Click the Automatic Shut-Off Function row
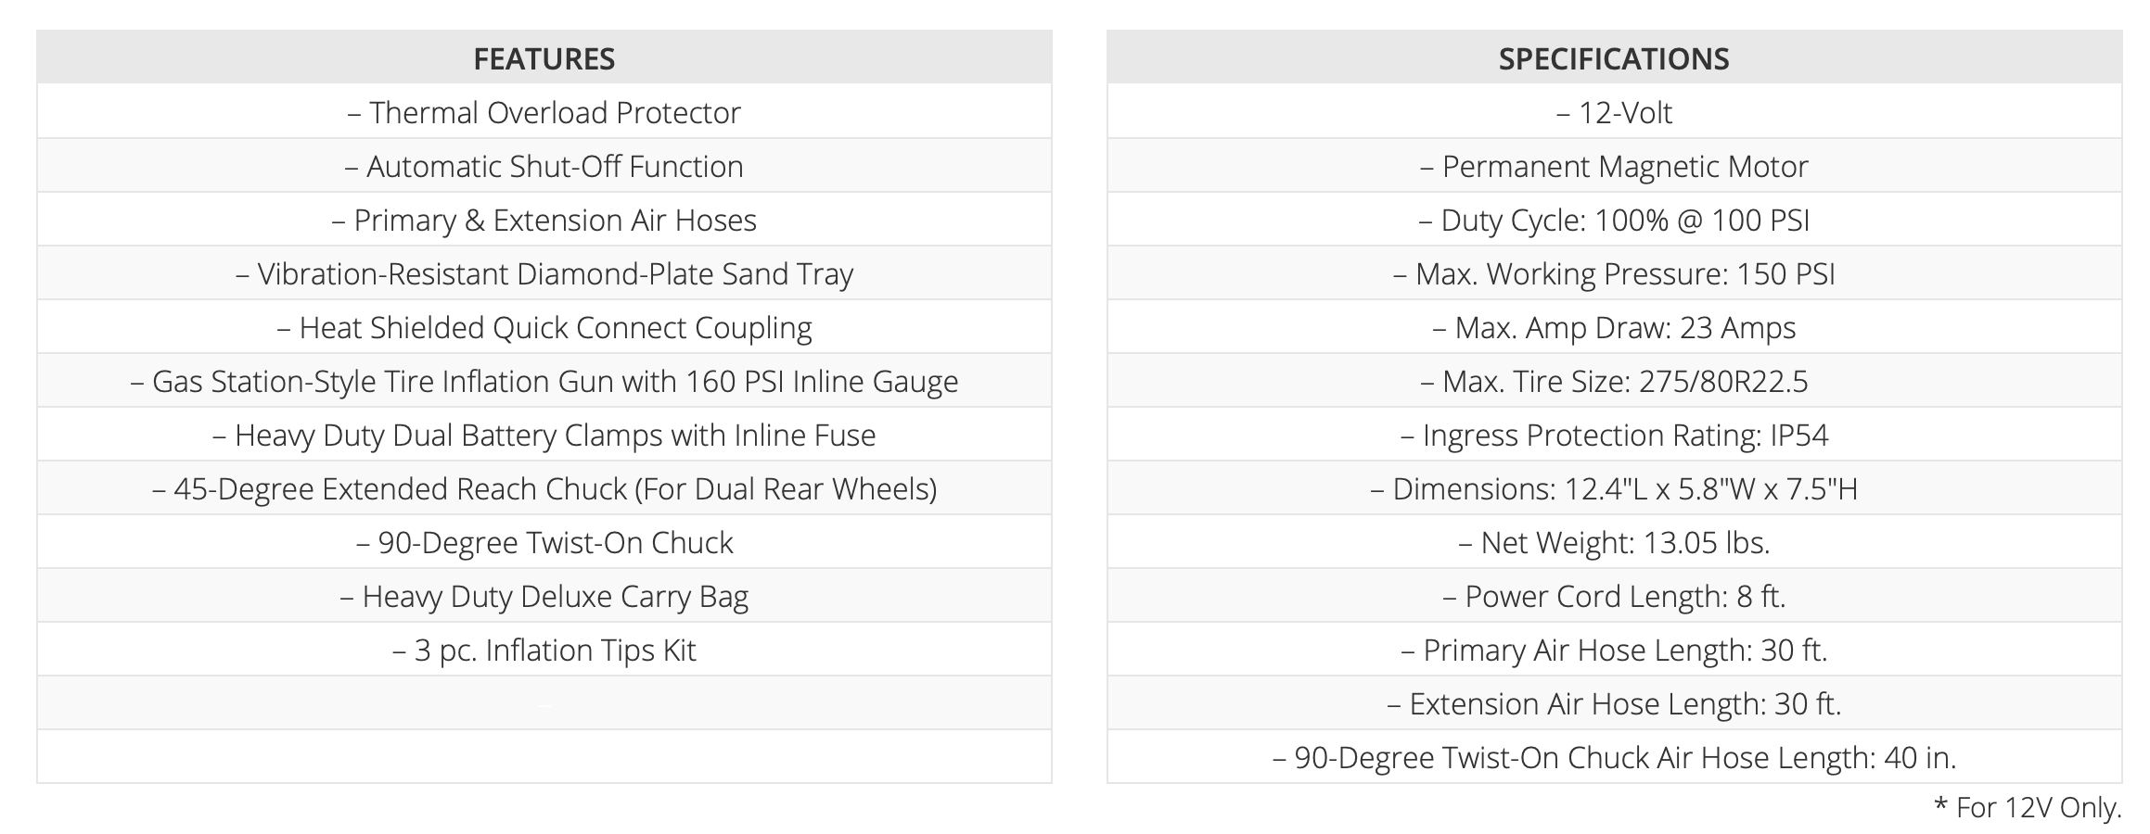Image resolution: width=2150 pixels, height=834 pixels. tap(544, 166)
